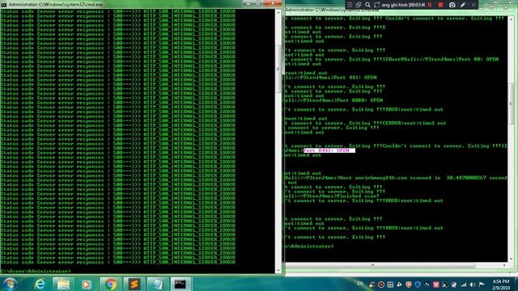Screen dimensions: 518x291
Task: Open Windows Explorer folder from taskbar
Action: (63, 285)
